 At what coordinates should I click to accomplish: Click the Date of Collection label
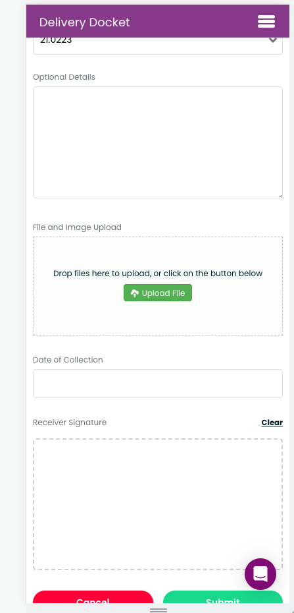68,360
